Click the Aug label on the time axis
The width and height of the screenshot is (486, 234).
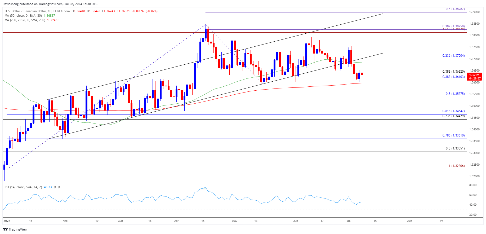409,221
